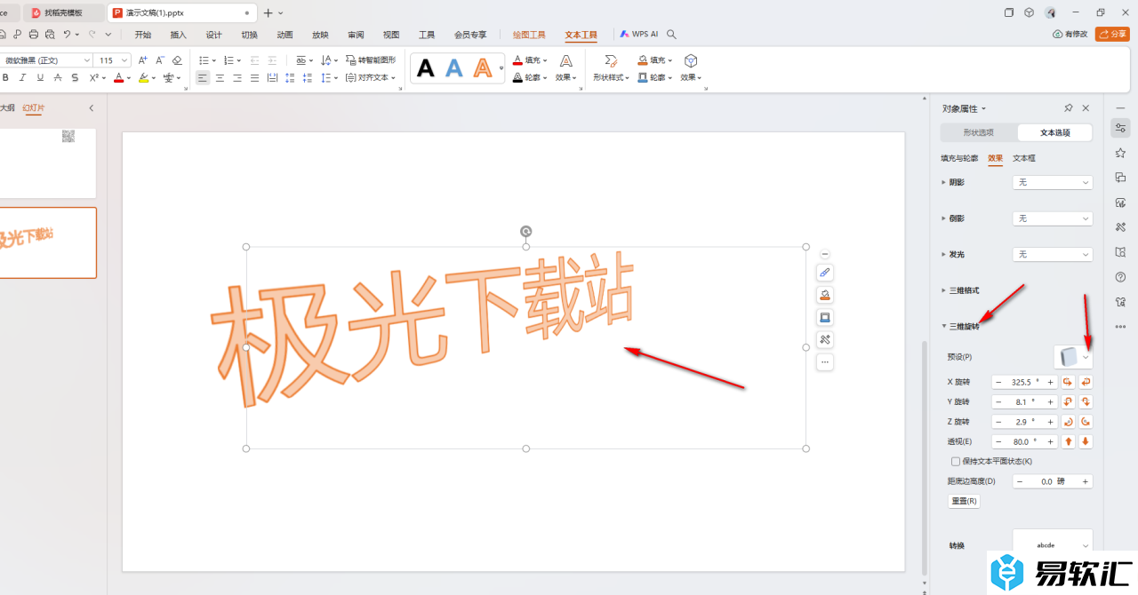Switch to 填充与轮廓 sub-tab

tap(959, 158)
